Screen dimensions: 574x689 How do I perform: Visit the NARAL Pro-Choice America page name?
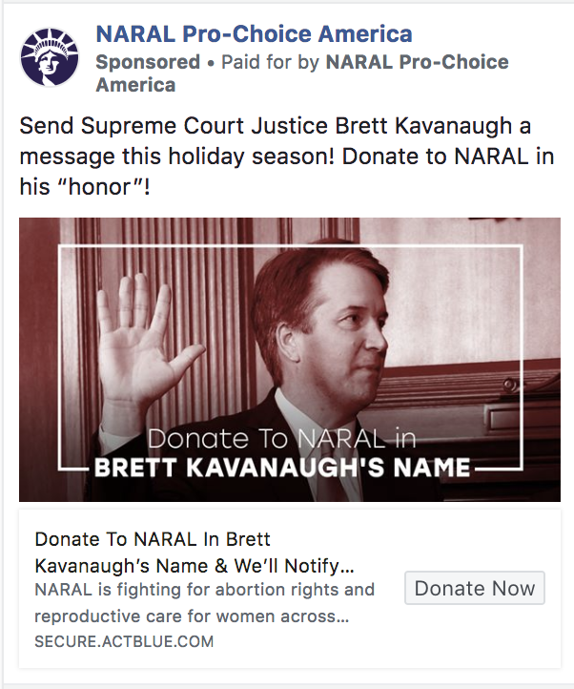click(x=254, y=33)
